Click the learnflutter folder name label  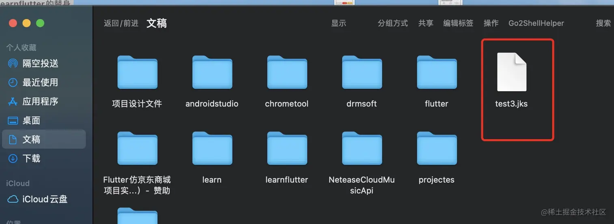tap(287, 180)
